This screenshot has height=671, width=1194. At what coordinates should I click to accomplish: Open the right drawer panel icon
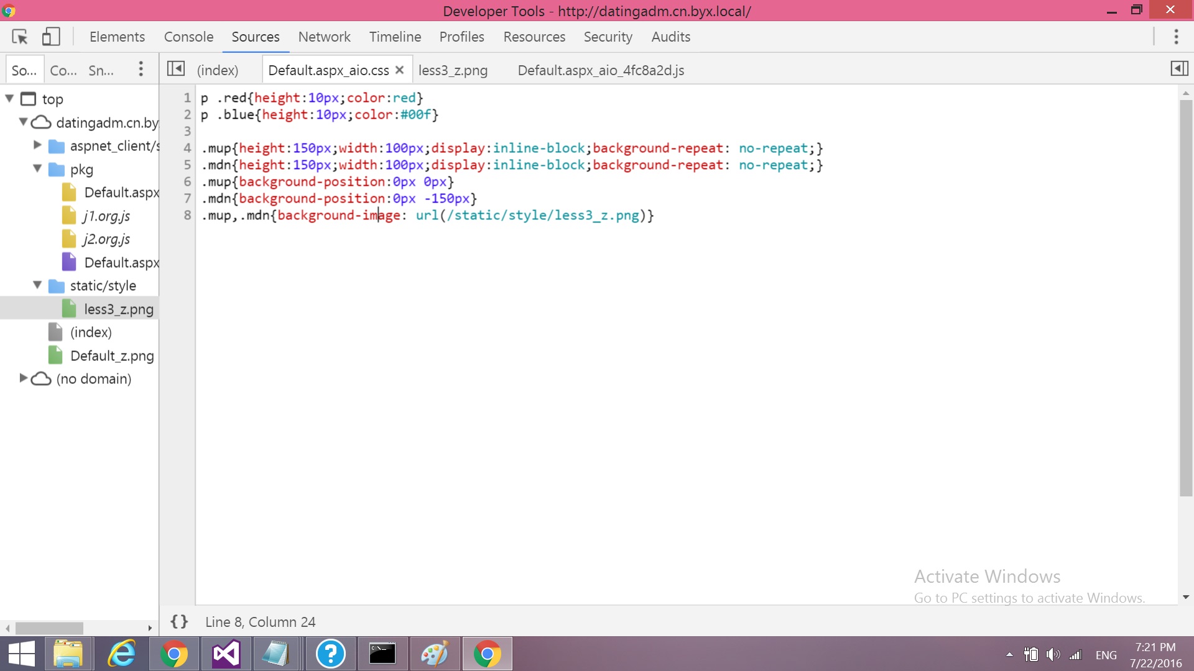1180,69
